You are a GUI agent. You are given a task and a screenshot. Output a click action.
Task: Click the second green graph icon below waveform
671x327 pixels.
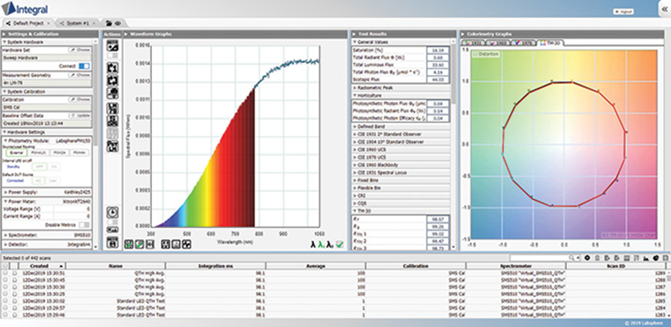point(139,244)
